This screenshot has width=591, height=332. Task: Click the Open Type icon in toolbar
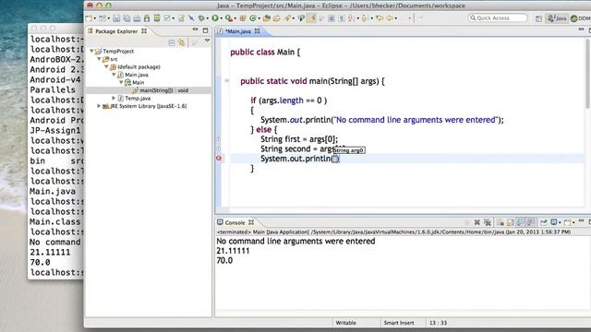pyautogui.click(x=267, y=18)
